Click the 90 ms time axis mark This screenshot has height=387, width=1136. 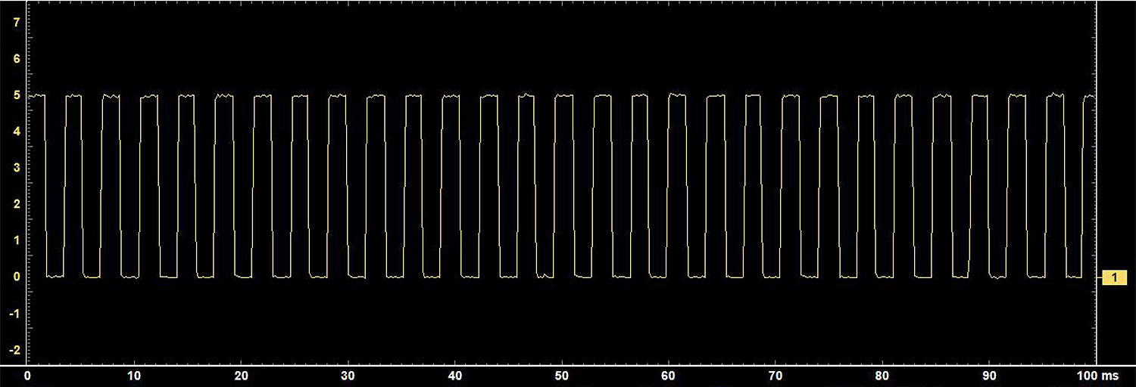(988, 376)
